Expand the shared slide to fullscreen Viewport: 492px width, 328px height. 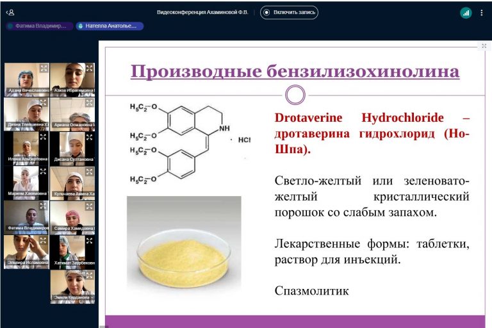484,46
